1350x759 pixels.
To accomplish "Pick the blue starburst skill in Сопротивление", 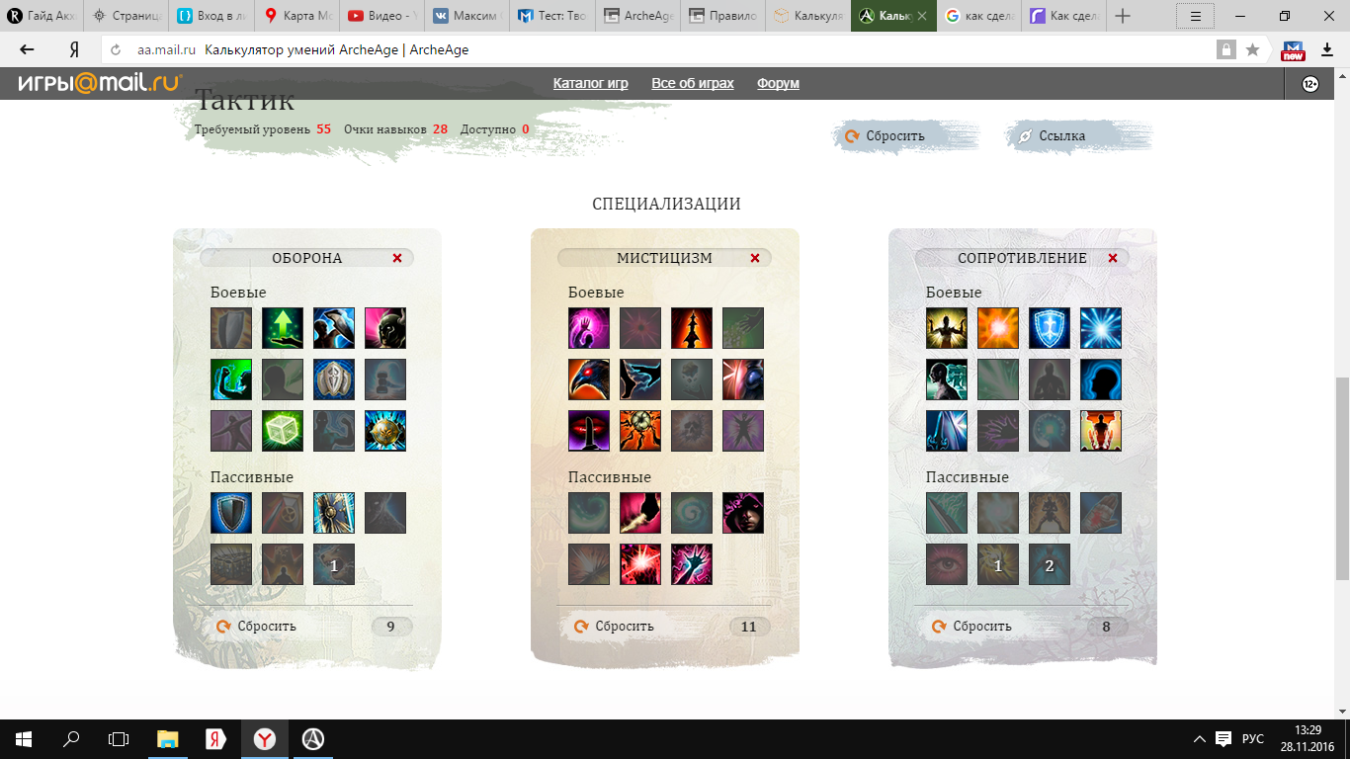I will click(x=1101, y=328).
